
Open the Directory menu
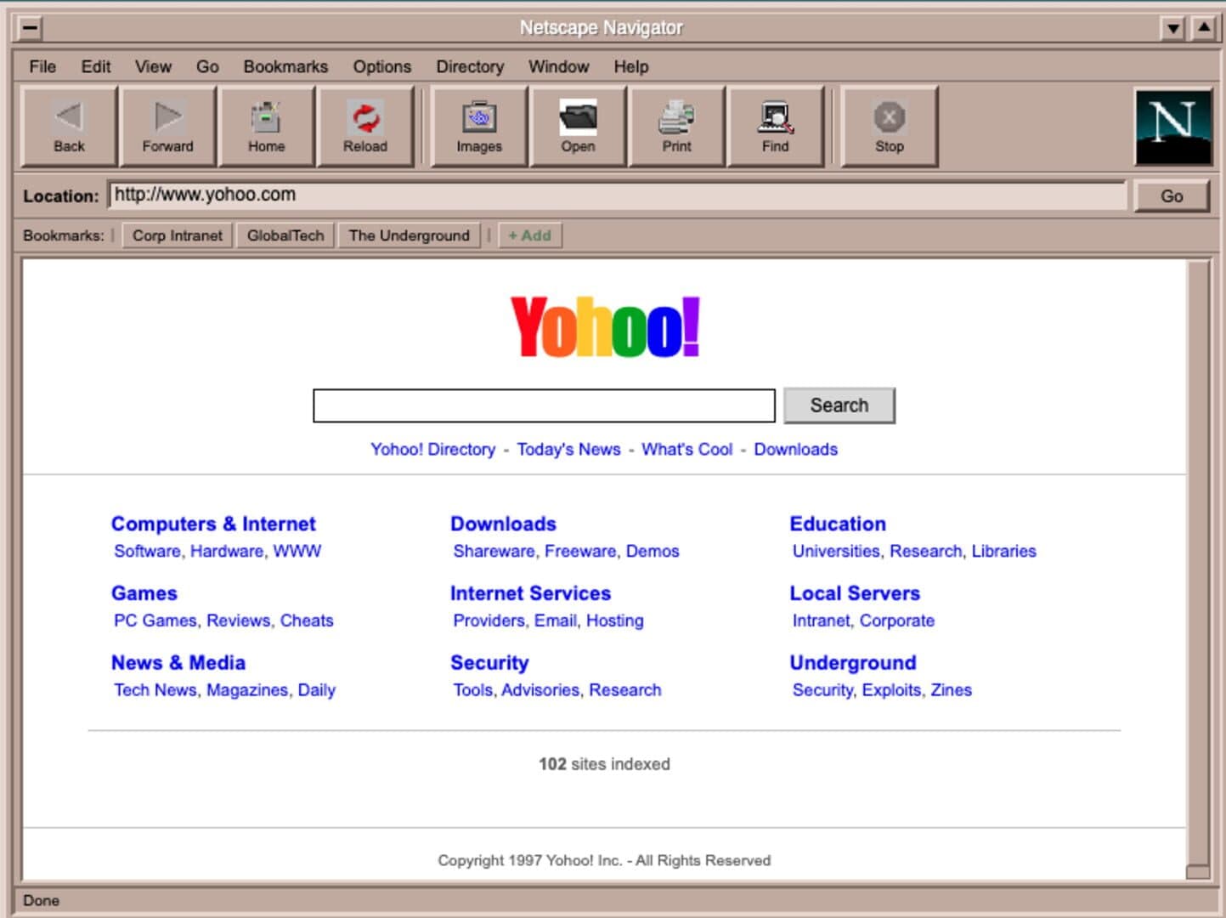(470, 66)
